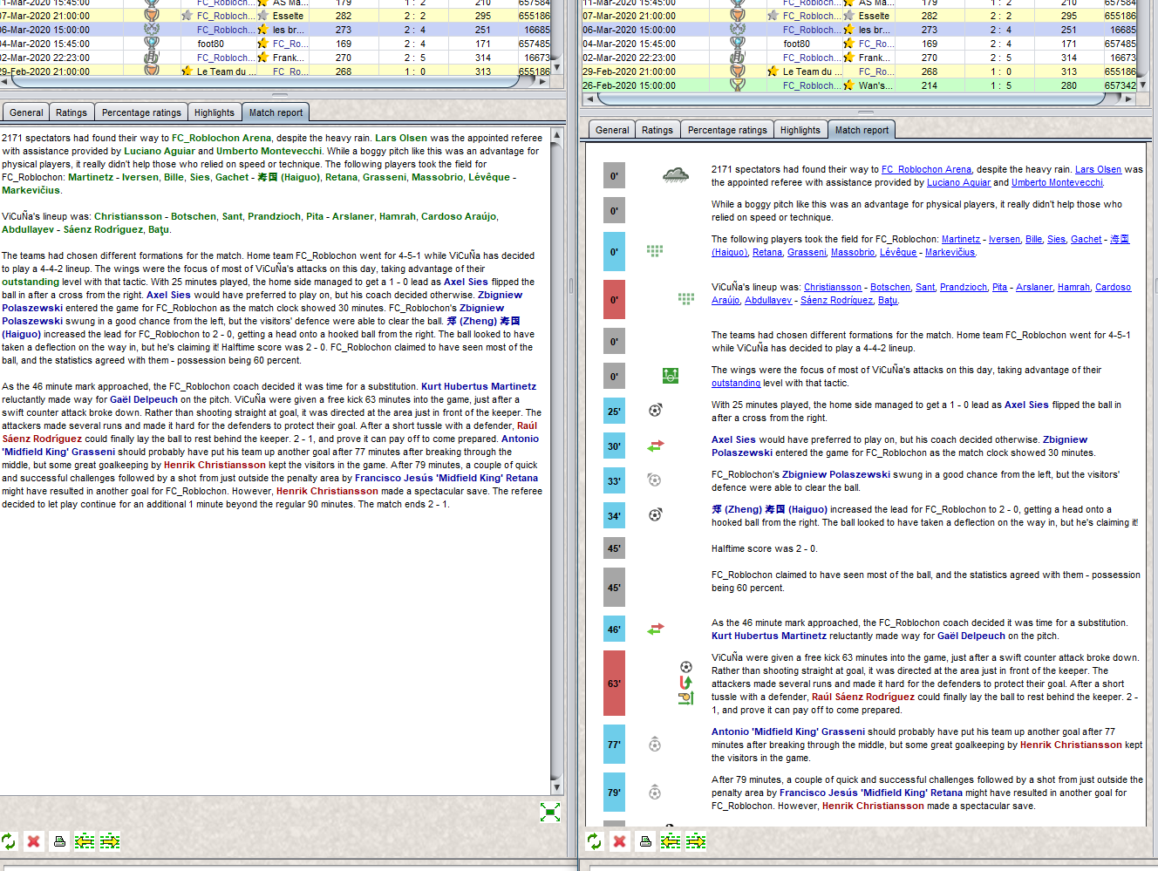Switch to the Ratings tab on the left panel
Viewport: 1158px width, 871px height.
coord(72,112)
